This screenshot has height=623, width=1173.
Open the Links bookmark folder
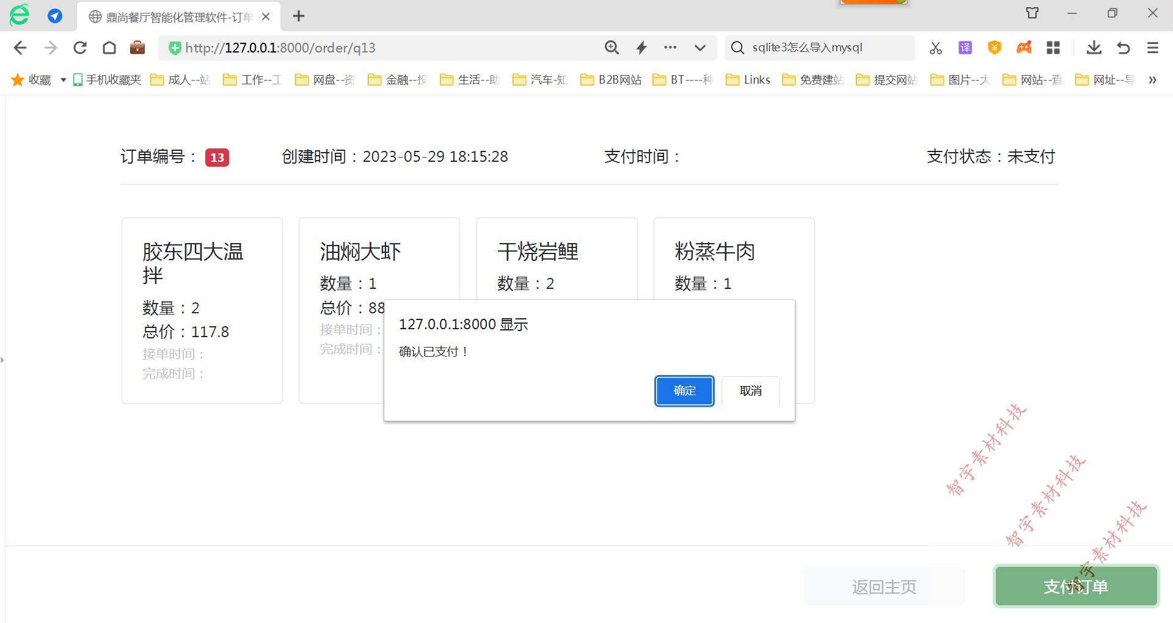pyautogui.click(x=748, y=80)
